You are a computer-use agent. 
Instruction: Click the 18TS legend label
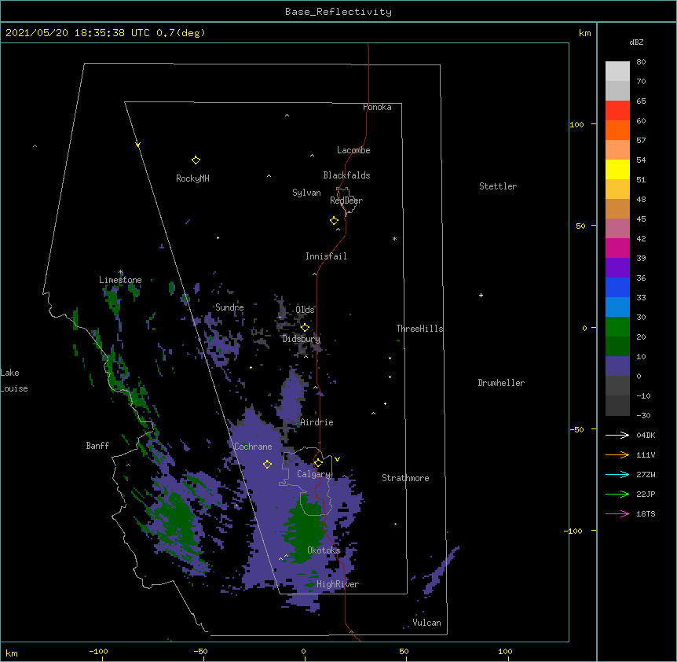(646, 513)
